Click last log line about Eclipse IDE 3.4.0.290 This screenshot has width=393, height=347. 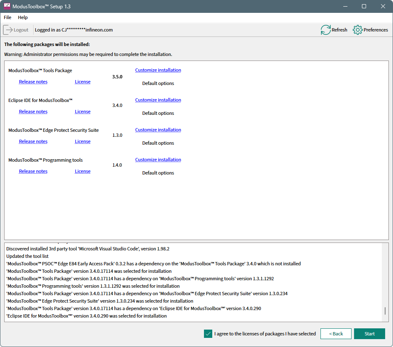[x=87, y=316]
